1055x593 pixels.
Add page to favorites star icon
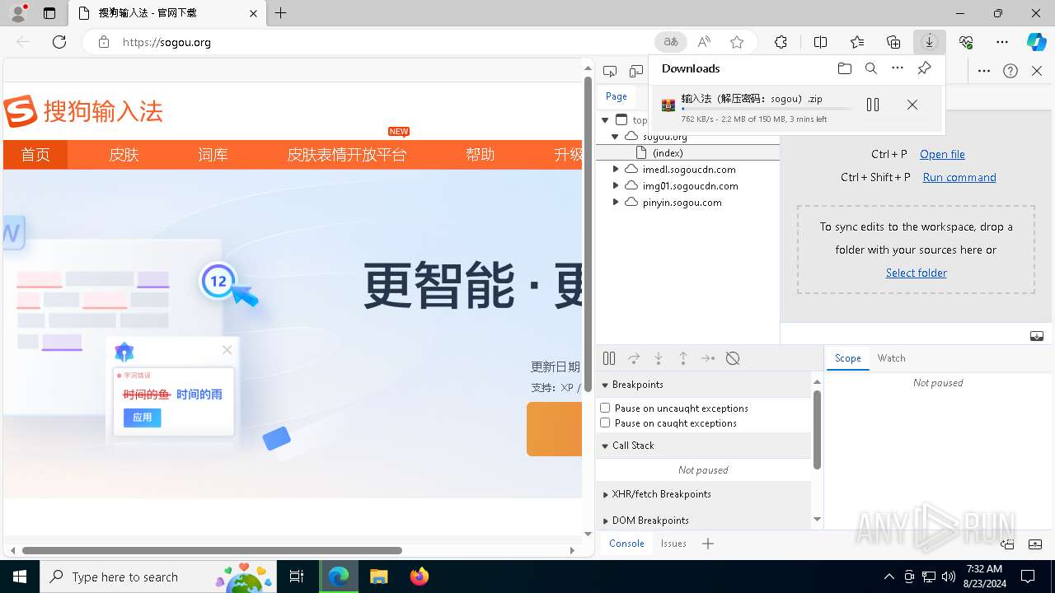click(x=737, y=42)
